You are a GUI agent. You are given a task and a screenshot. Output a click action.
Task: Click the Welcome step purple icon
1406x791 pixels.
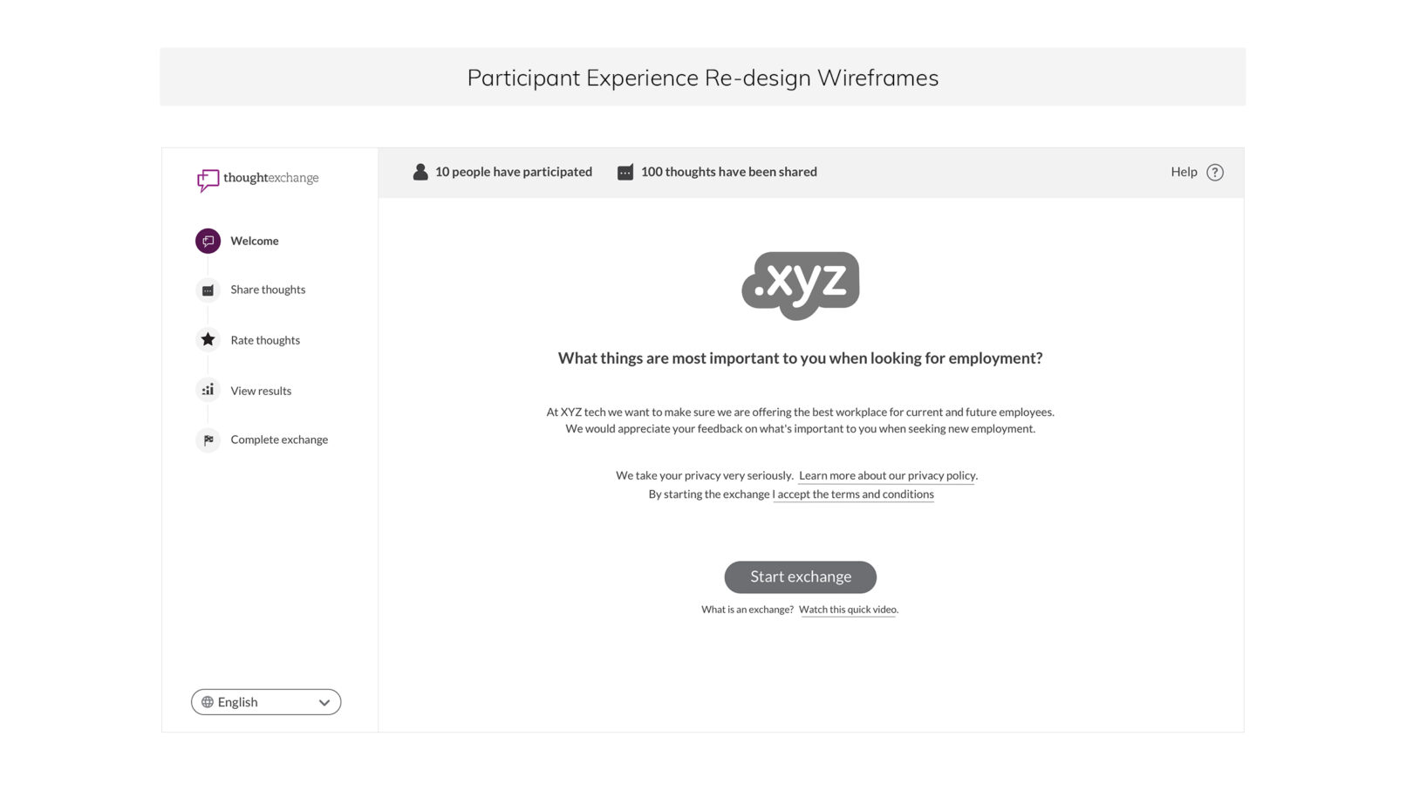[208, 241]
